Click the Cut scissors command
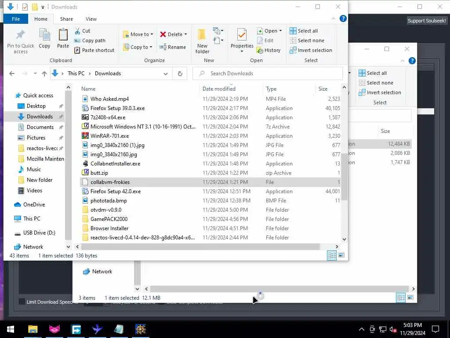 tap(82, 31)
